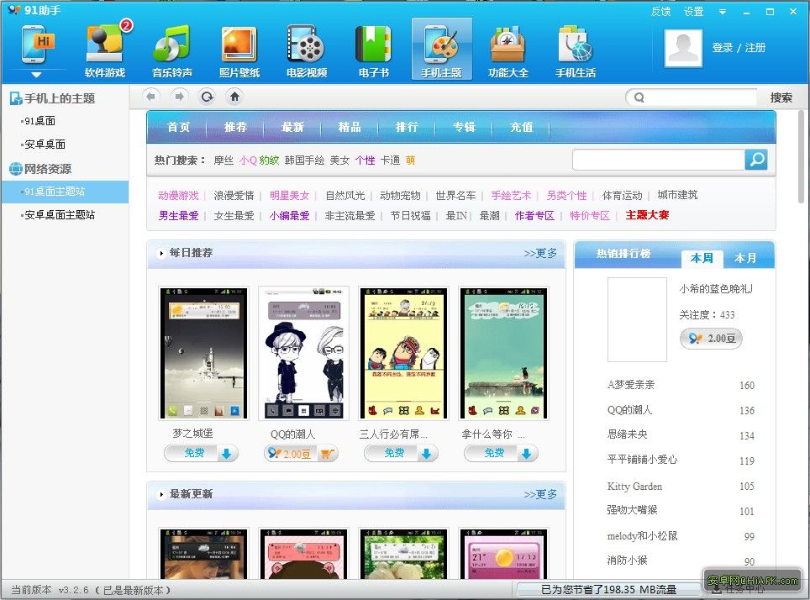Switch to the 专辑 tab
Viewport: 810px width, 600px height.
pyautogui.click(x=464, y=127)
